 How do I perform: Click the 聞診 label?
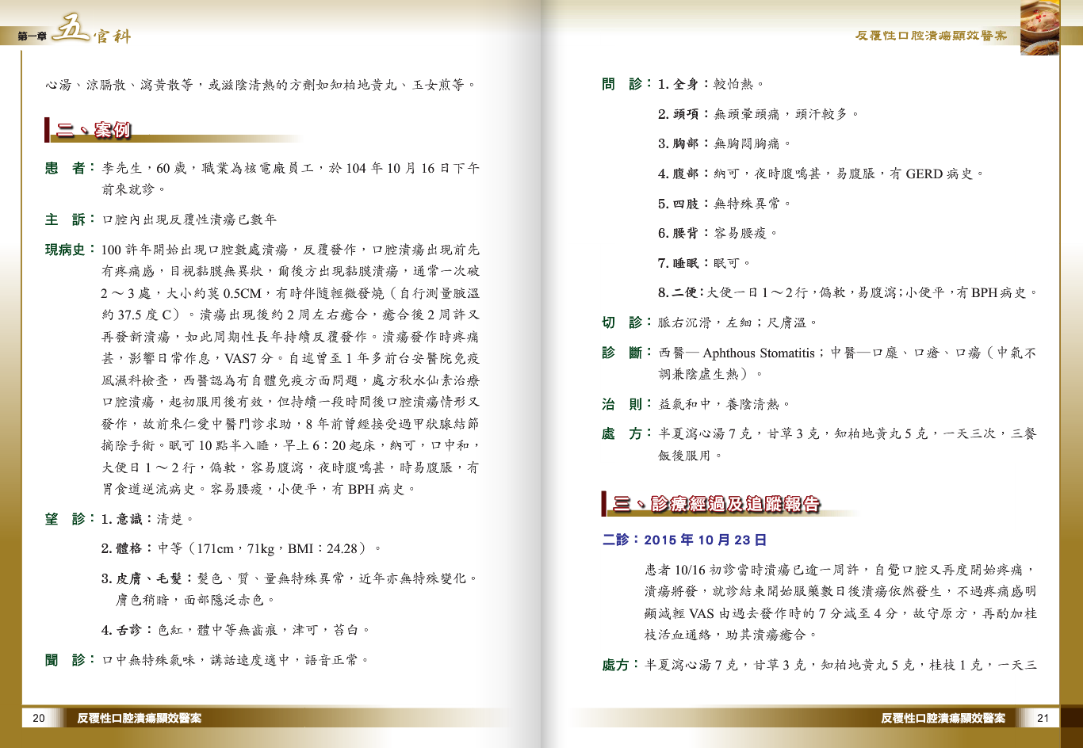[65, 660]
